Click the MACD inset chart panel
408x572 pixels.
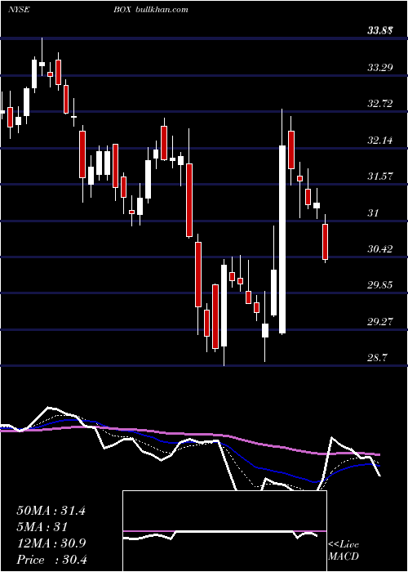pos(224,531)
